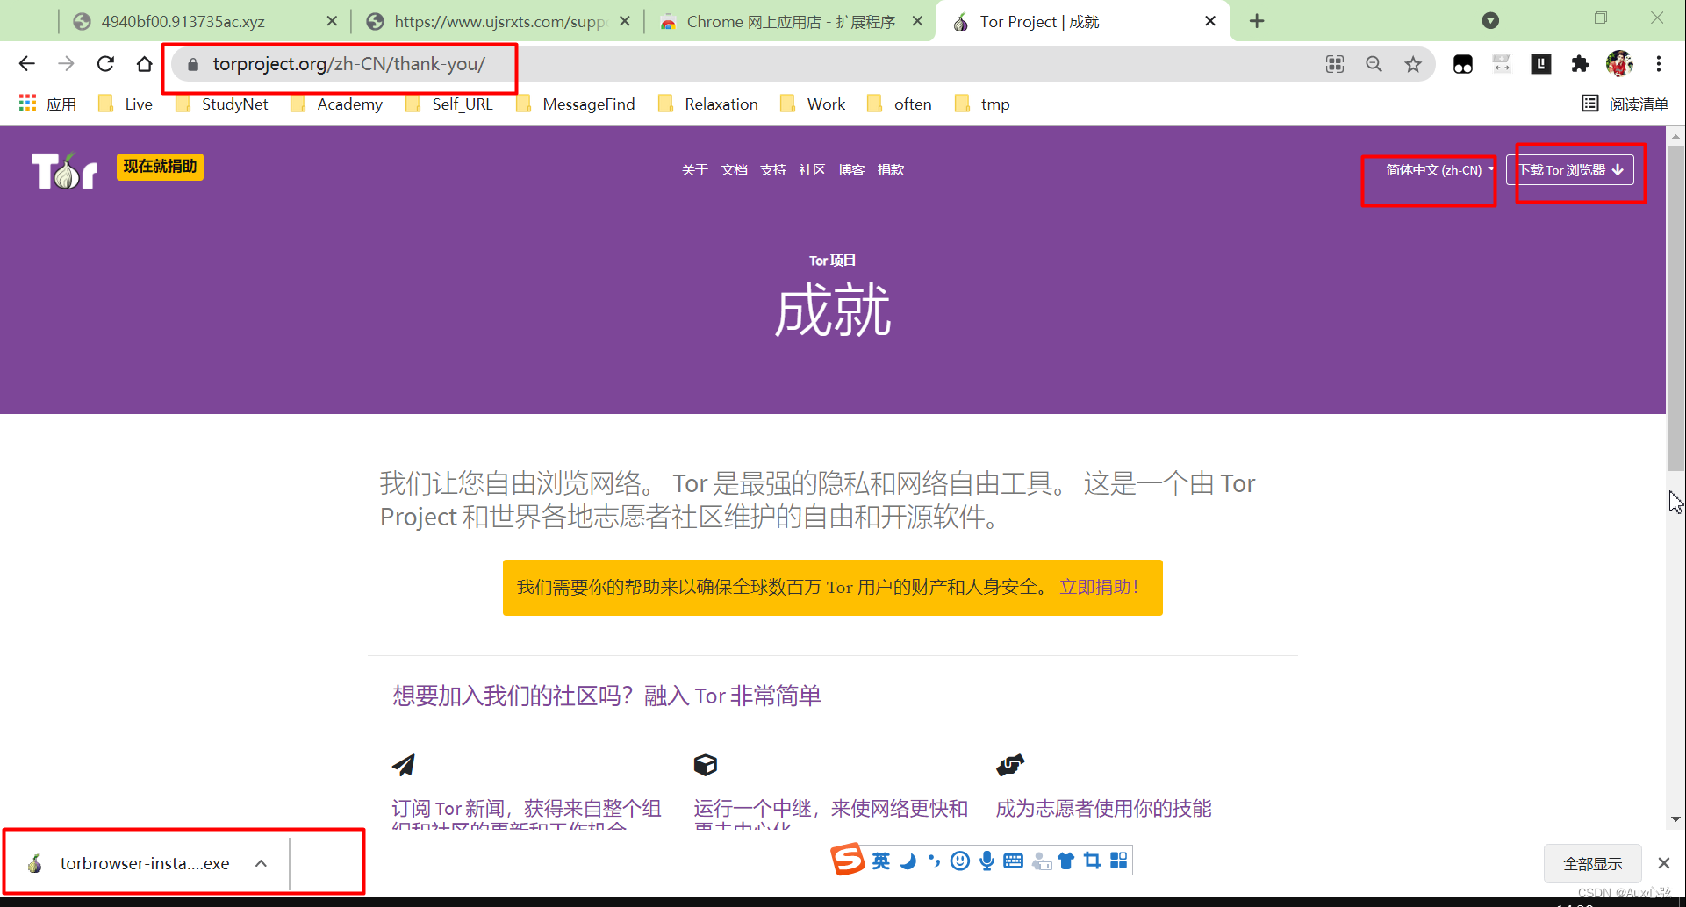Open the Sogou toolbox grid icon
The width and height of the screenshot is (1686, 907).
pos(1117,861)
